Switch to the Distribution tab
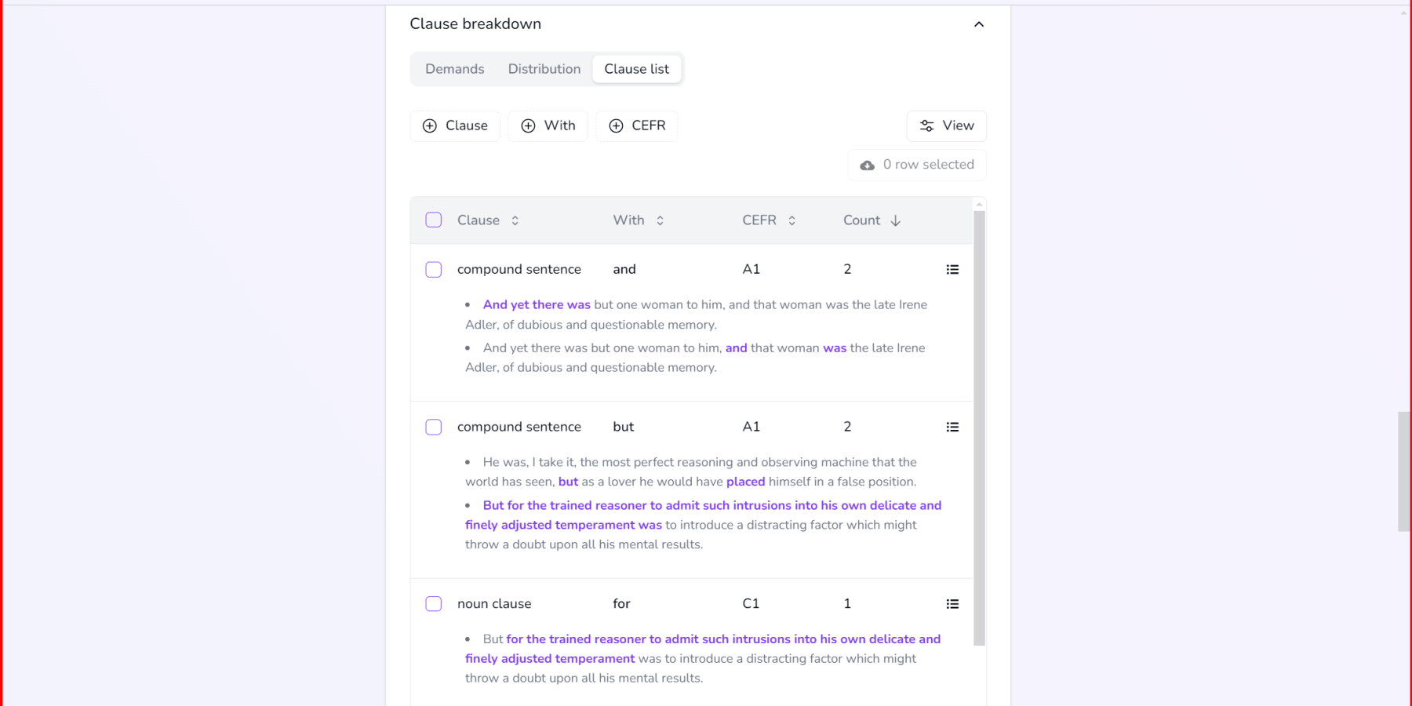 pos(544,69)
